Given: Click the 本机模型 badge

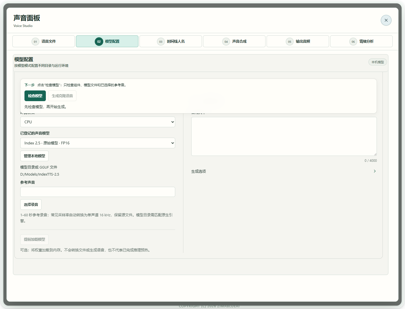Looking at the screenshot, I should click(x=377, y=62).
